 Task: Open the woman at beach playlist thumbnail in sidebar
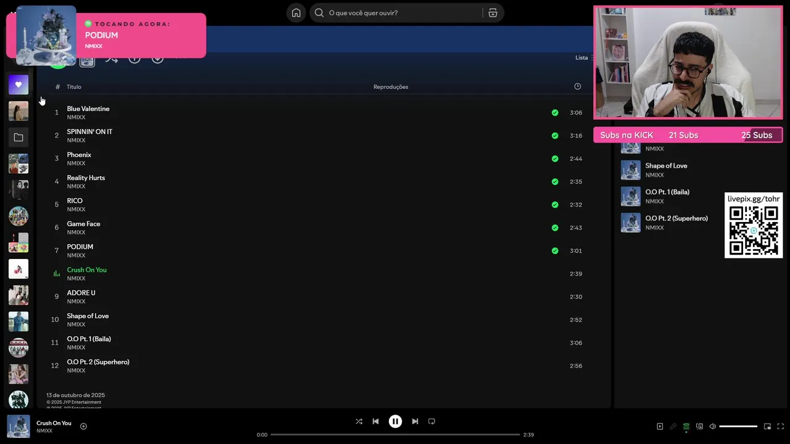[19, 111]
